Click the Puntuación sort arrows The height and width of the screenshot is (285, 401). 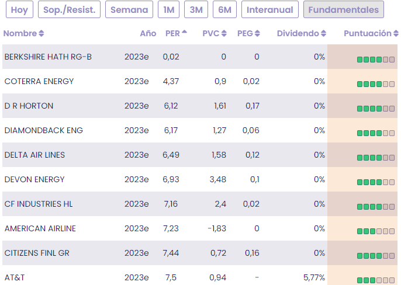pos(395,34)
